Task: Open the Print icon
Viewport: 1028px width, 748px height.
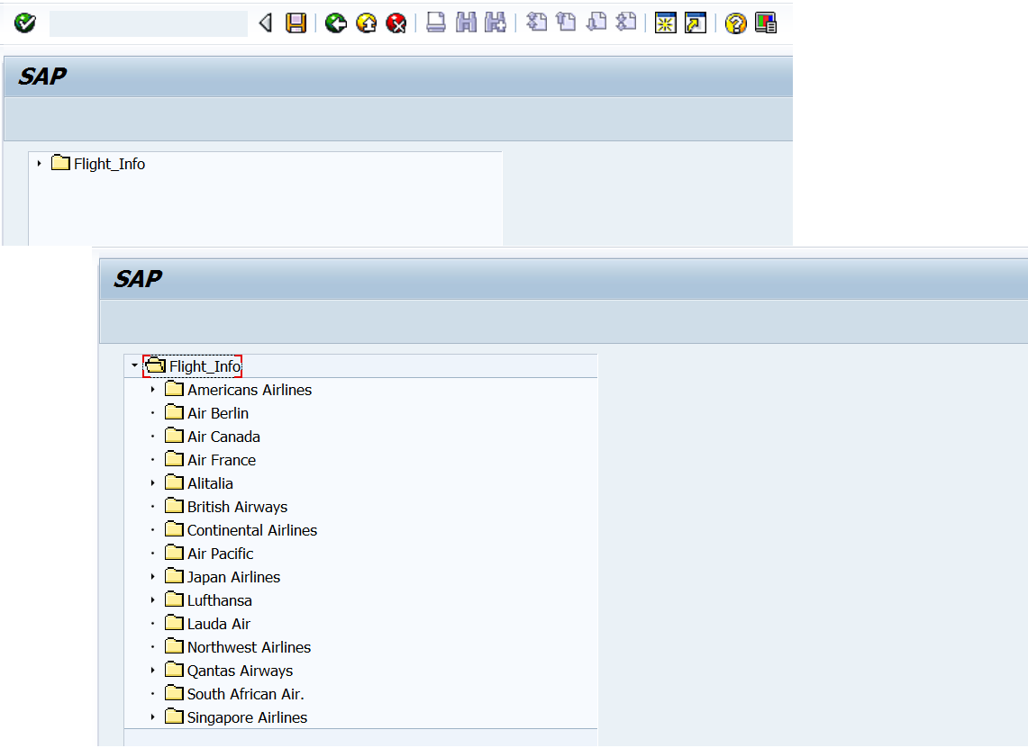Action: (435, 23)
